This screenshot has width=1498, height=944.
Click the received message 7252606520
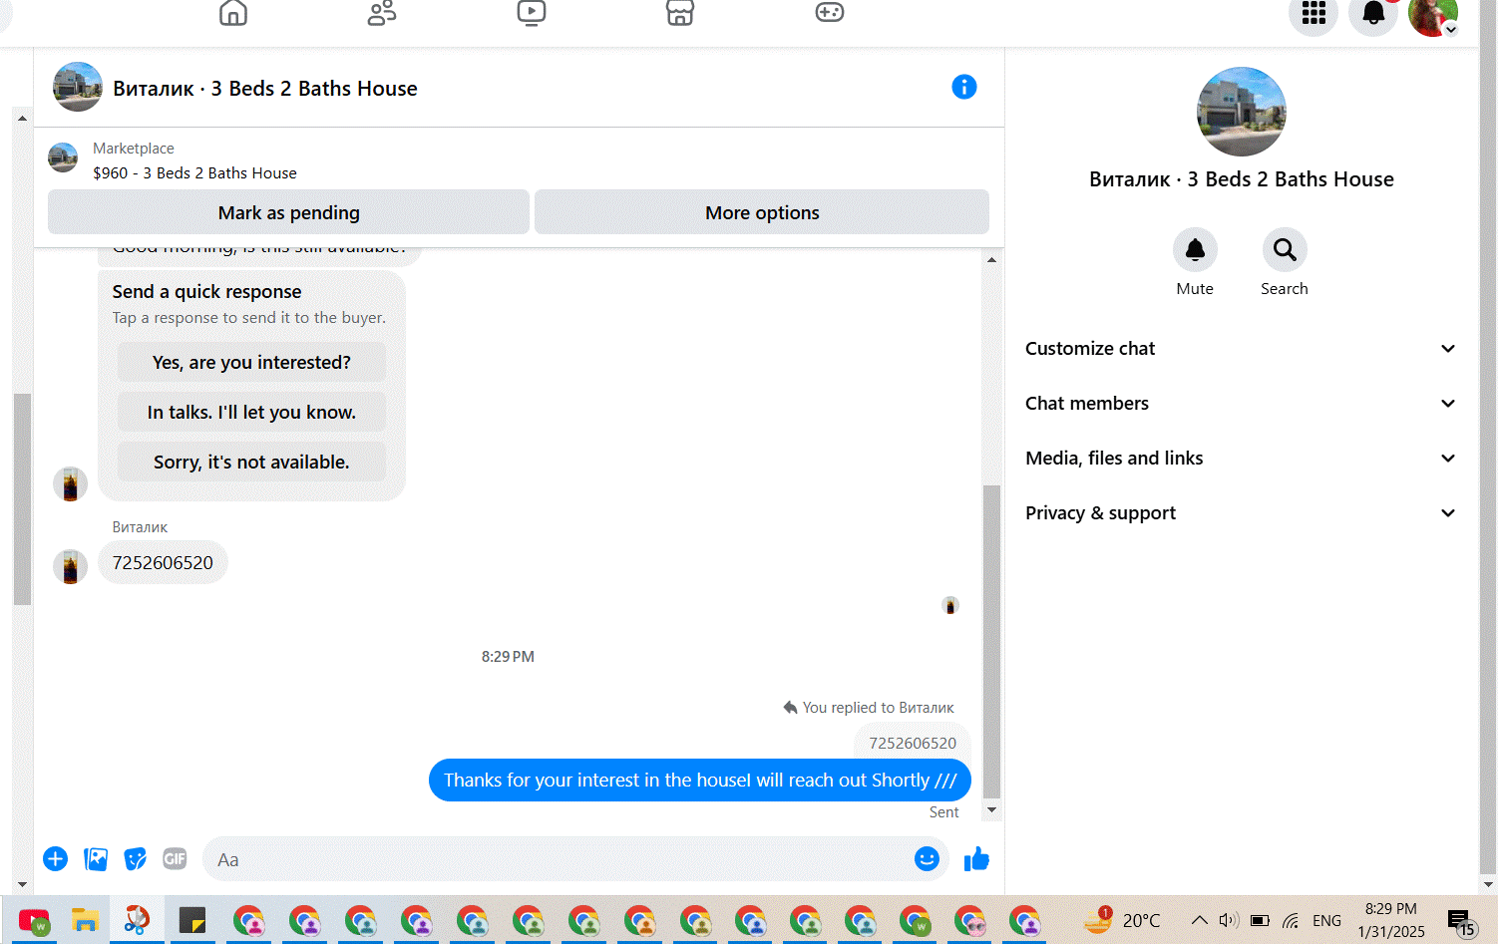coord(163,562)
